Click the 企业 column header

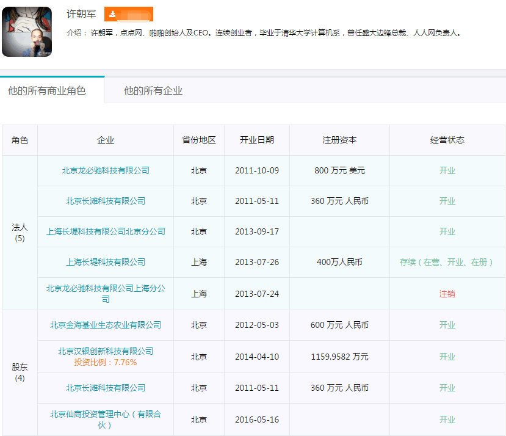106,140
